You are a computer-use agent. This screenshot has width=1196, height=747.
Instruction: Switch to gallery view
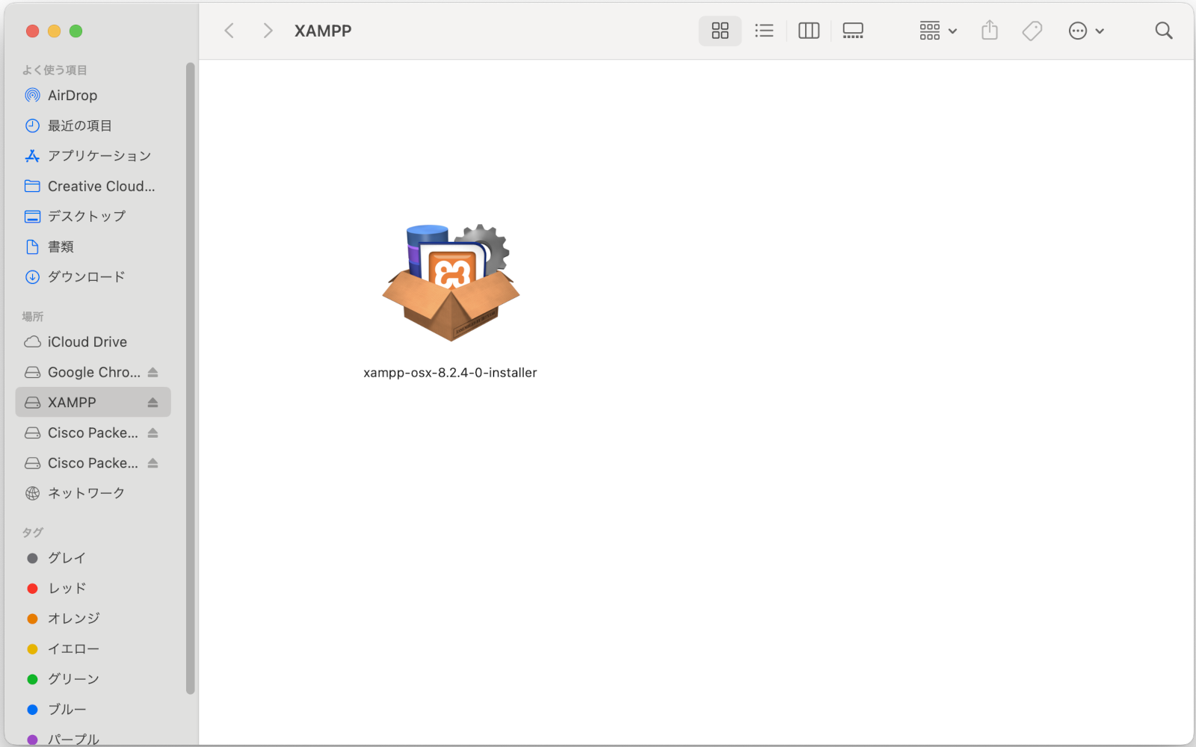[853, 31]
